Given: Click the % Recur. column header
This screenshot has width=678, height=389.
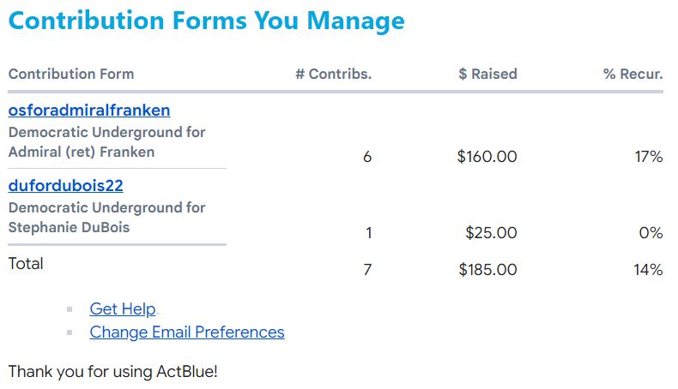Looking at the screenshot, I should [x=633, y=74].
